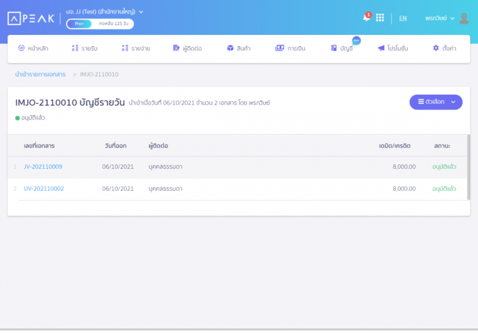Image resolution: width=478 pixels, height=334 pixels.
Task: Click the user profile avatar icon
Action: (x=464, y=18)
